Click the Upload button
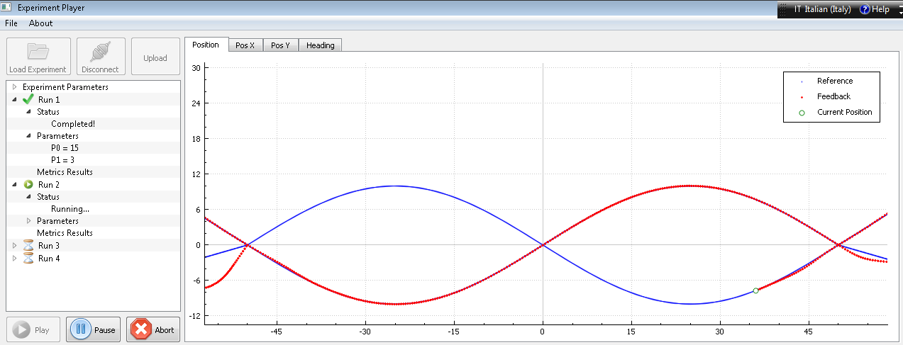The height and width of the screenshot is (345, 903). pos(155,58)
